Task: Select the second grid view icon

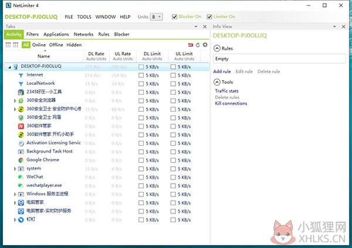Action: click(15, 45)
